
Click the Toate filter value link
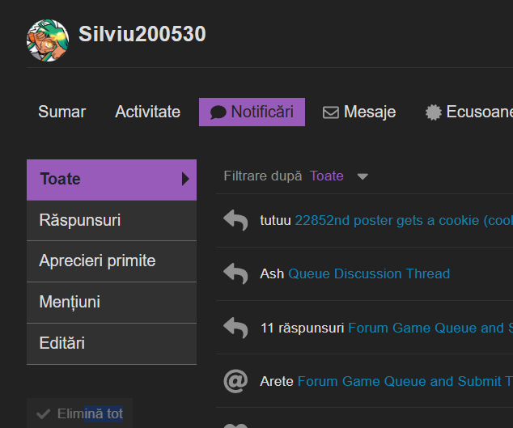pyautogui.click(x=327, y=176)
